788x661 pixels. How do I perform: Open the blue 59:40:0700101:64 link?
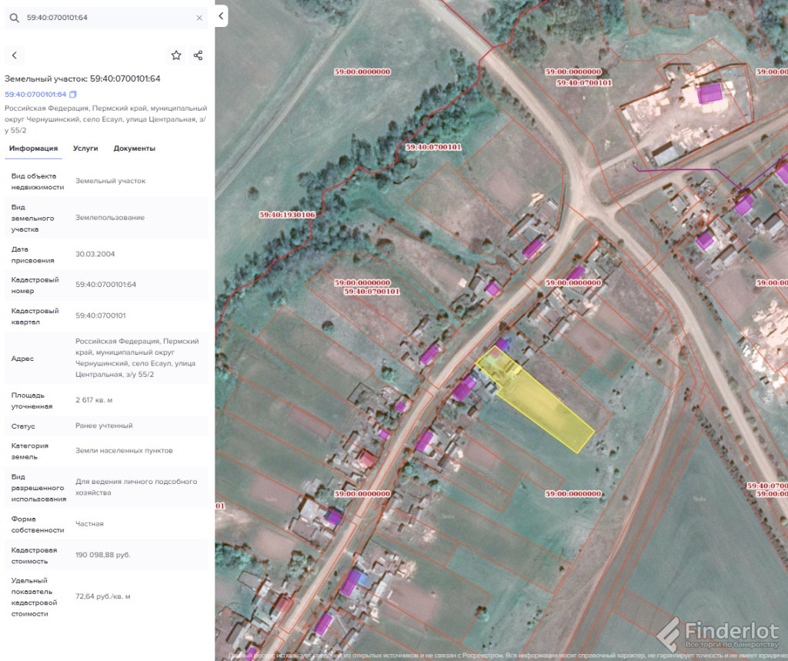click(35, 95)
